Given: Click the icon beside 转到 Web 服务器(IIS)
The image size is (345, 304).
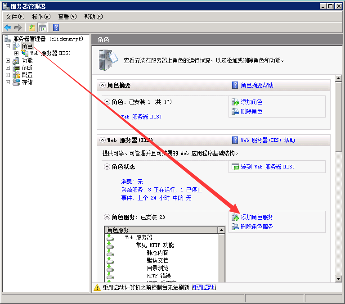Looking at the screenshot, I should (x=235, y=167).
